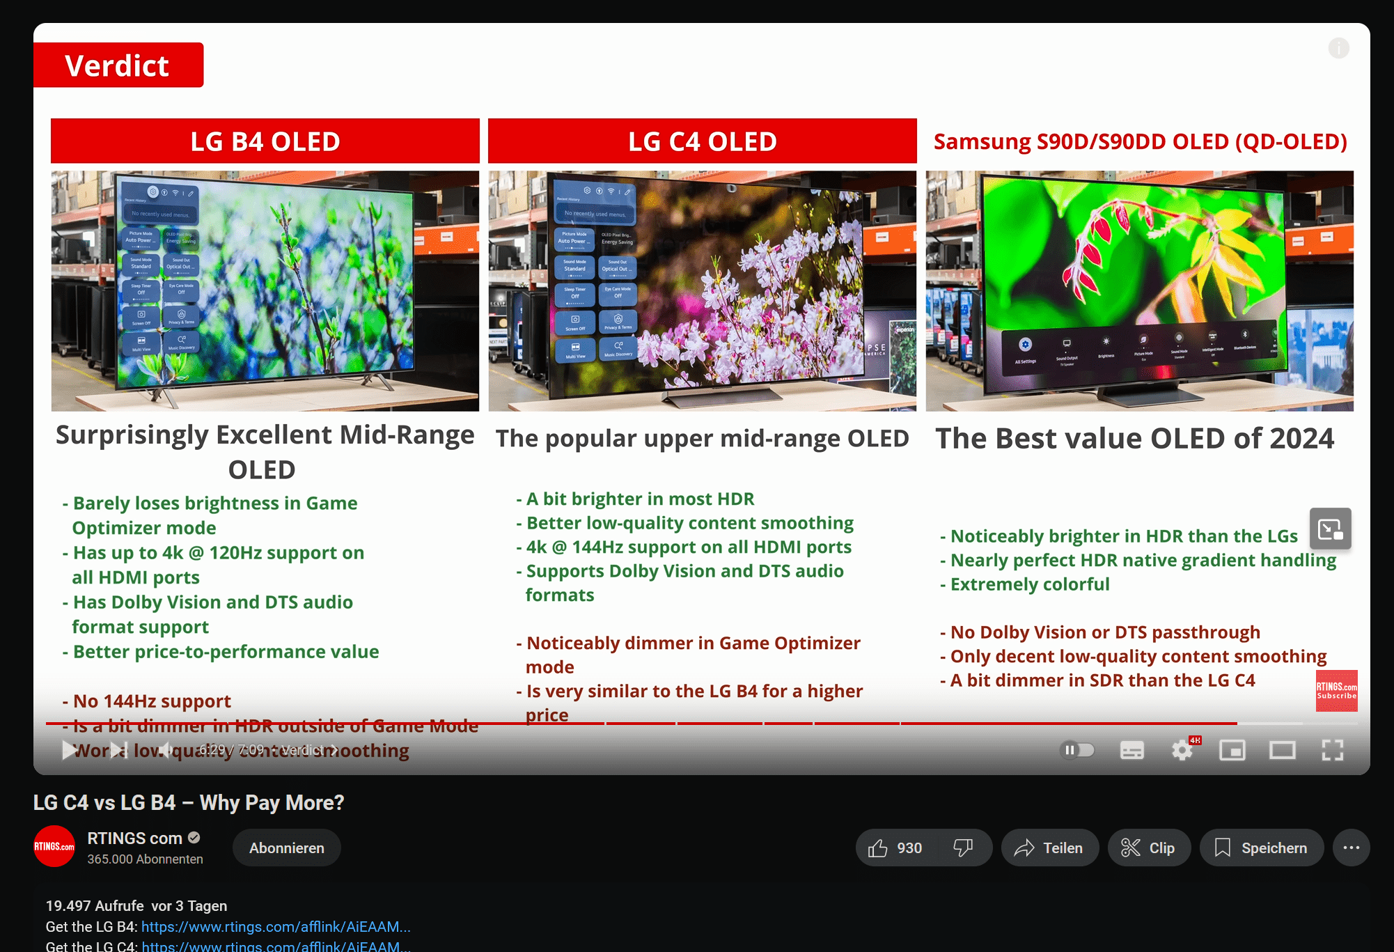
Task: Click the info card icon in video corner
Action: [x=1338, y=48]
